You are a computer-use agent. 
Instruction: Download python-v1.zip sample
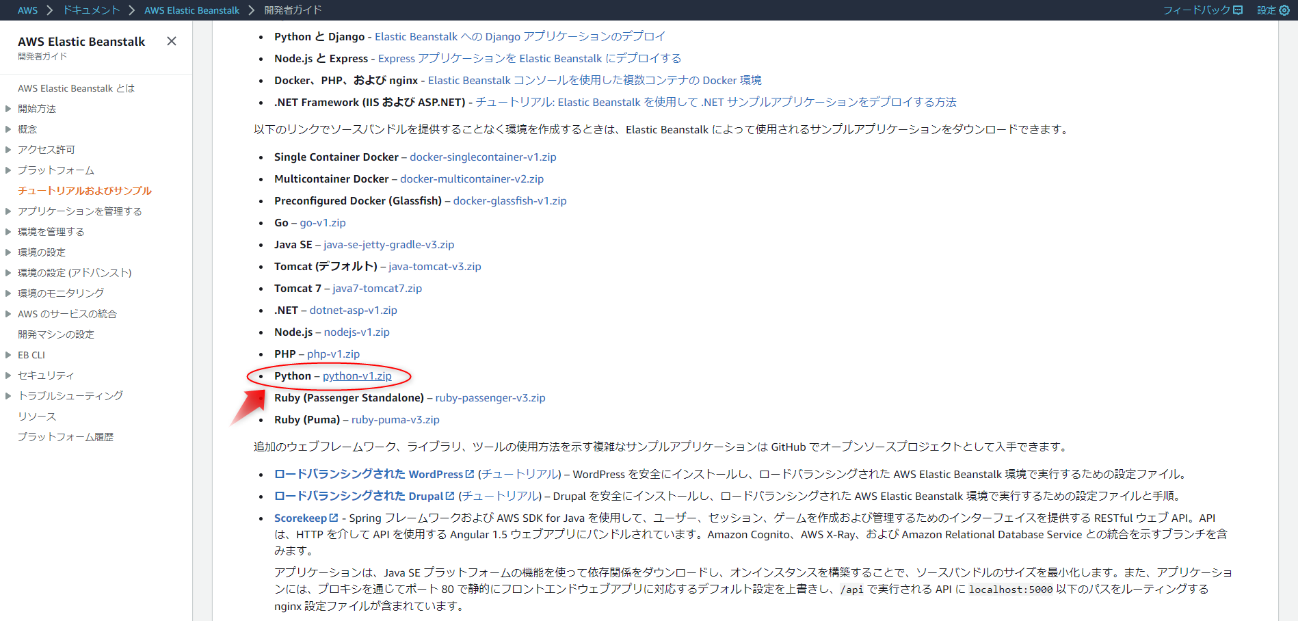pyautogui.click(x=357, y=376)
